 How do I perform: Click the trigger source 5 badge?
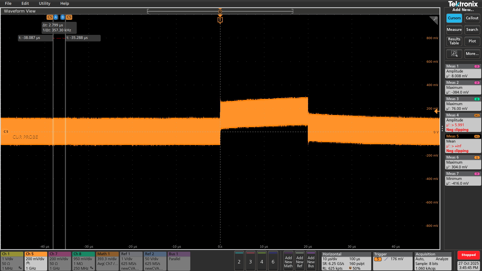tap(378, 259)
